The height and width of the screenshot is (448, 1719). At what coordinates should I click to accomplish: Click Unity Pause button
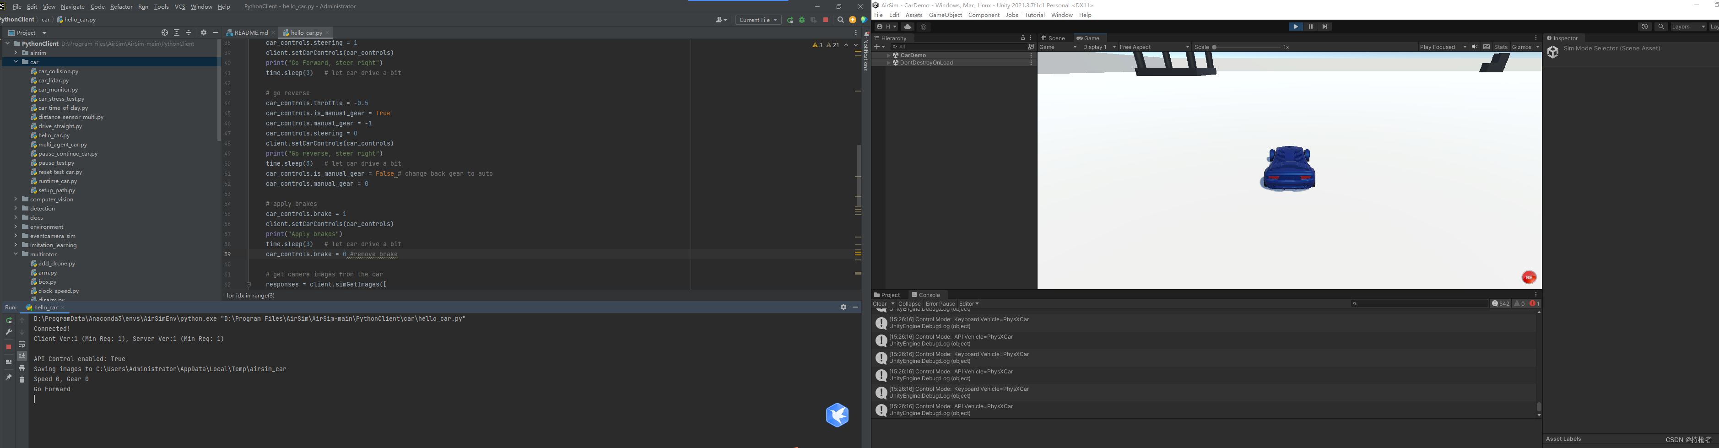coord(1311,27)
